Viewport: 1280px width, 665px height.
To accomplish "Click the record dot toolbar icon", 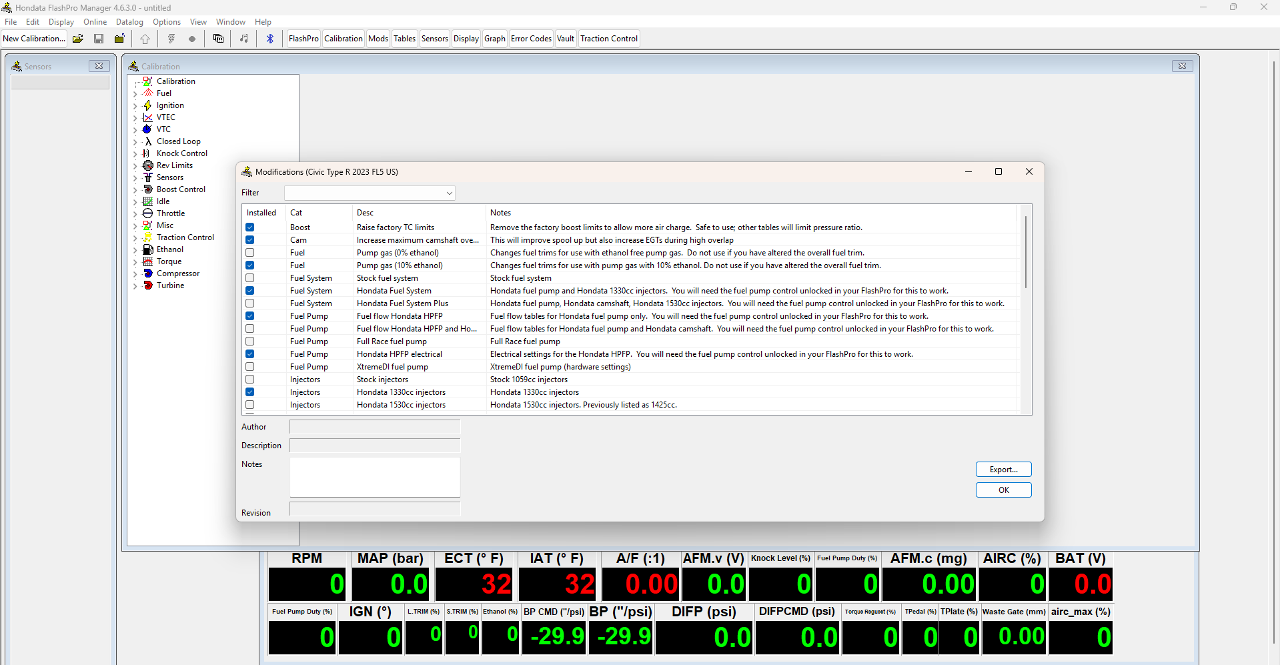I will click(x=192, y=39).
